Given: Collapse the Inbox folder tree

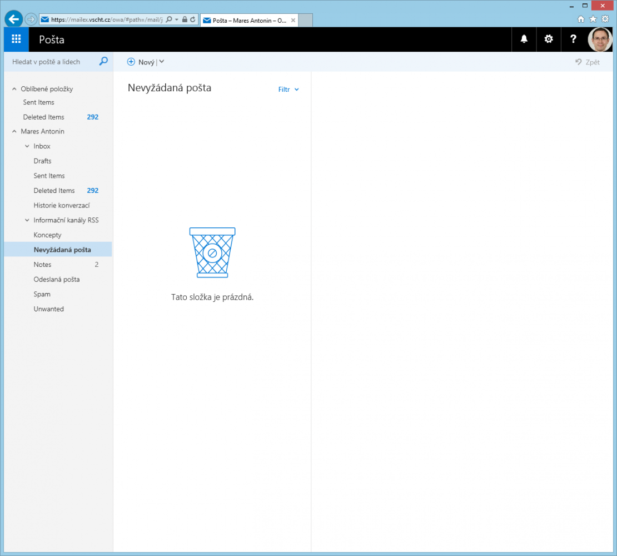Looking at the screenshot, I should tap(27, 146).
